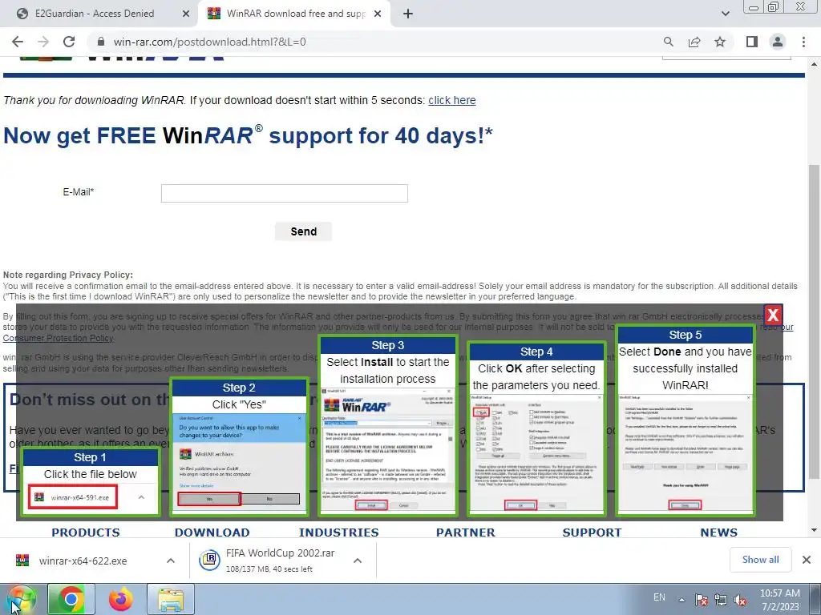The height and width of the screenshot is (615, 821).
Task: Open the tab search dropdown arrow
Action: click(x=725, y=14)
